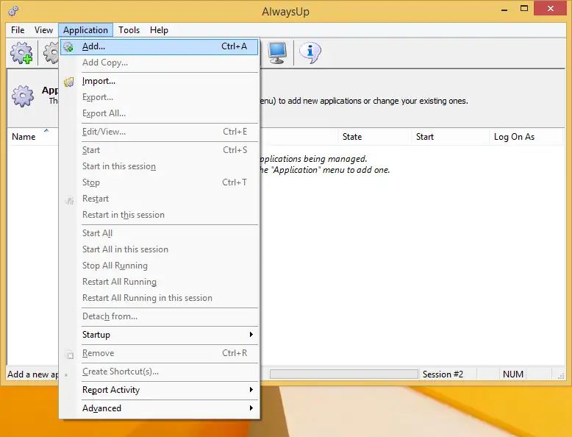Click Restart All Running in this session
Image resolution: width=572 pixels, height=437 pixels.
(x=159, y=298)
